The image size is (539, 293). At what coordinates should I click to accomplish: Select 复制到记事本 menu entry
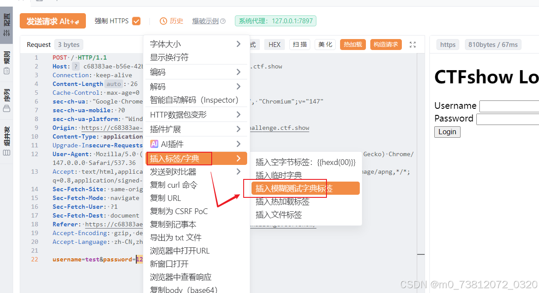(x=196, y=225)
